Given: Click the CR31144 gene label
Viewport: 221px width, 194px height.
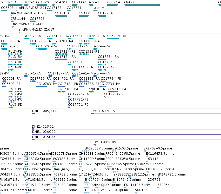Looking at the screenshot, I should click(18, 19).
